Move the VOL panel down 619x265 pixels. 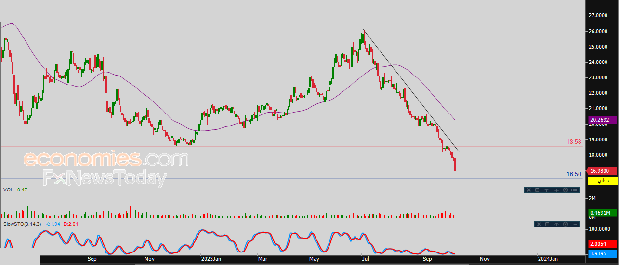(x=556, y=190)
